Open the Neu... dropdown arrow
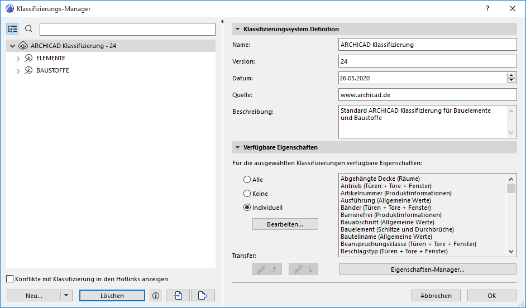Image resolution: width=526 pixels, height=308 pixels. point(66,296)
